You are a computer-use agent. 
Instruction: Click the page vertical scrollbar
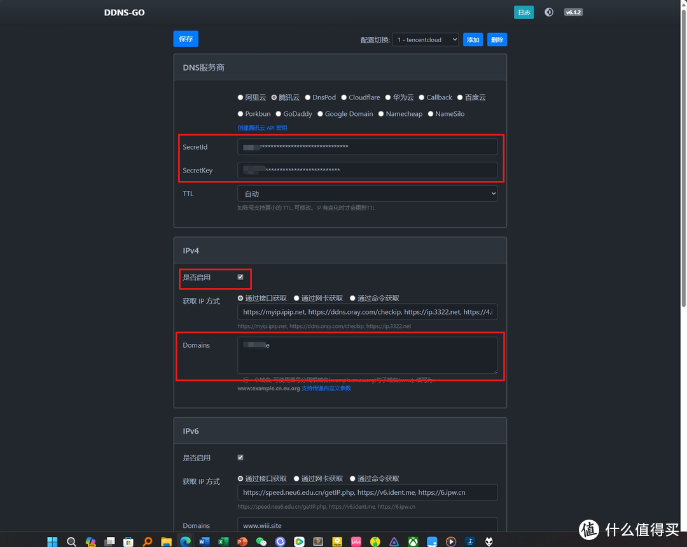683,158
